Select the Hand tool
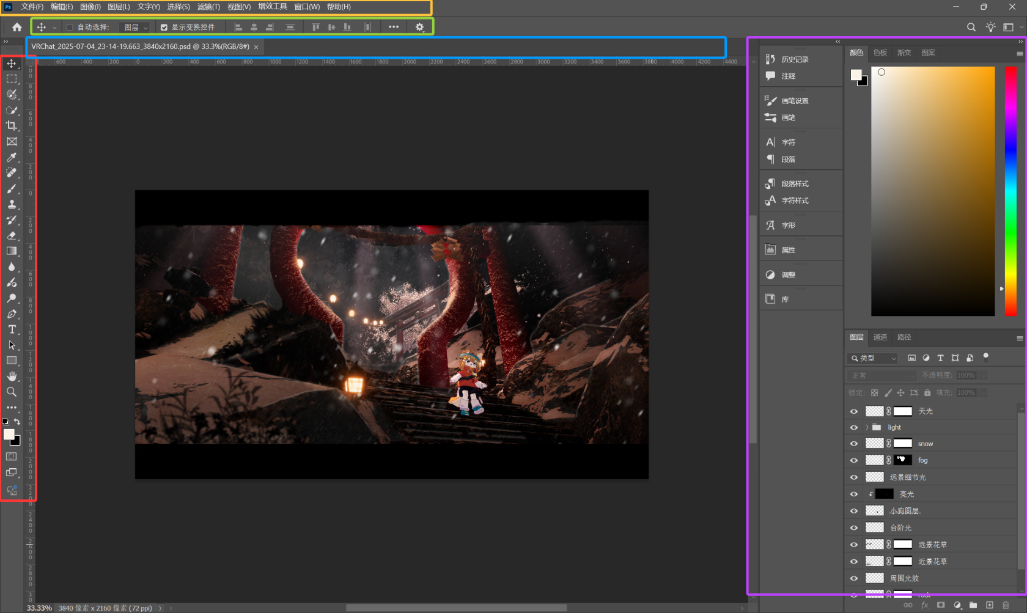 click(12, 376)
